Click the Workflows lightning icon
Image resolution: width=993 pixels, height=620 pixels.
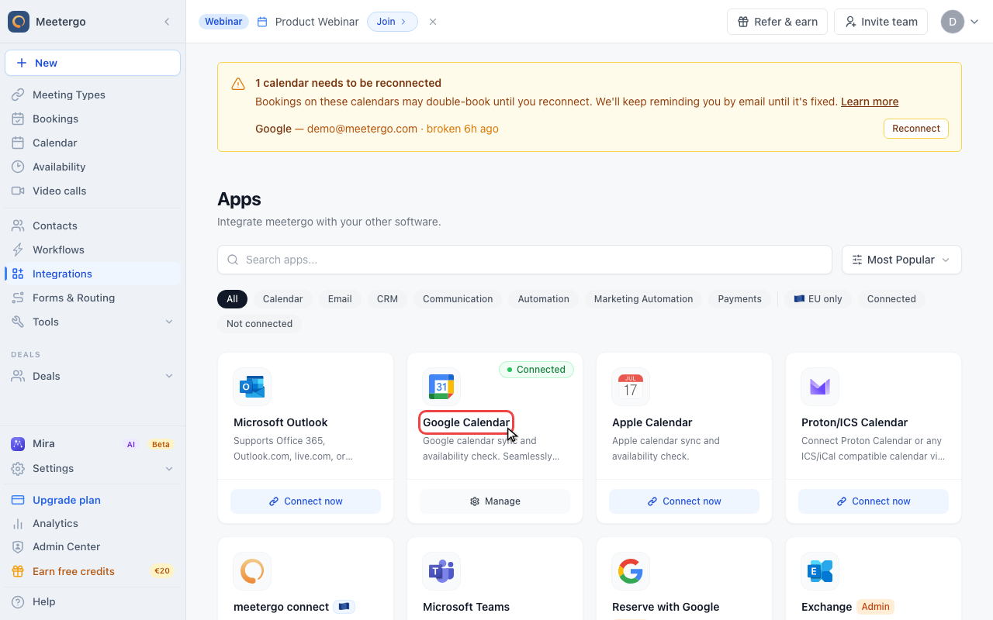point(18,250)
